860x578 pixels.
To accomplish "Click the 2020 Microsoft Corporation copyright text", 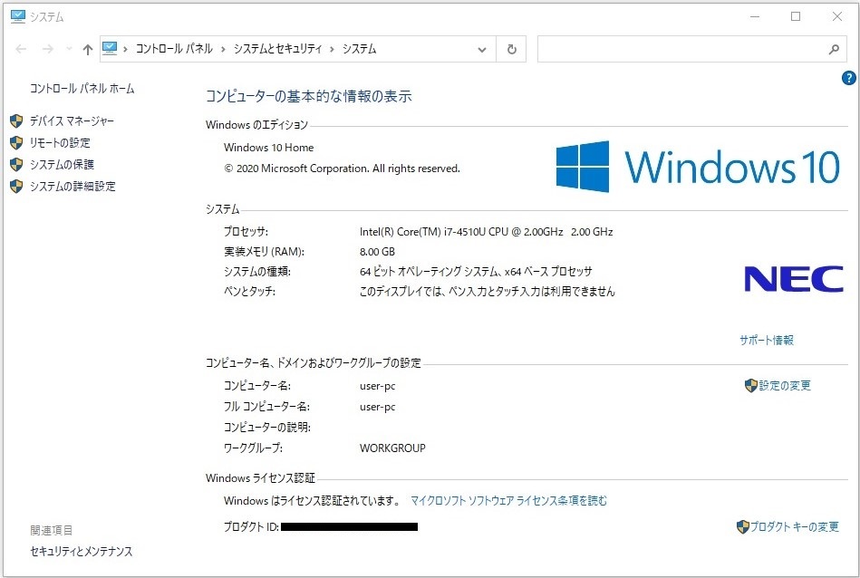I will tap(343, 169).
